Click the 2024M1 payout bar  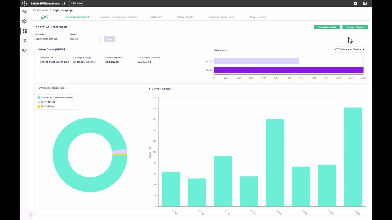pyautogui.click(x=171, y=189)
